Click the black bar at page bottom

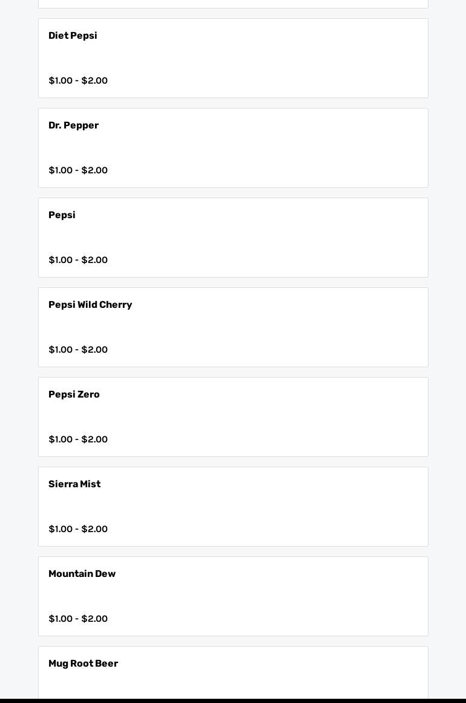[x=233, y=701]
